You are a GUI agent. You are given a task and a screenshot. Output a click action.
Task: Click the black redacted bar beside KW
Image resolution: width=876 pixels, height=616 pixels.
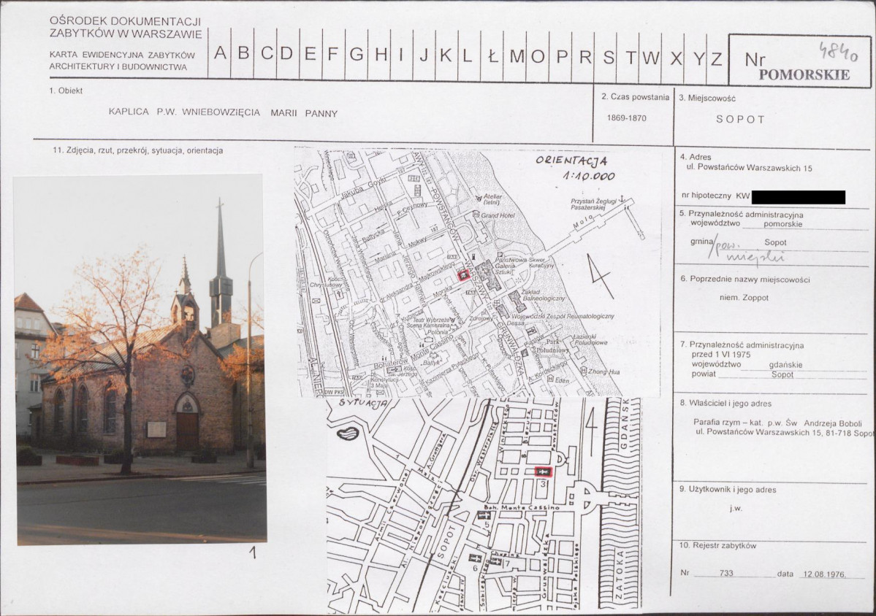pyautogui.click(x=798, y=197)
